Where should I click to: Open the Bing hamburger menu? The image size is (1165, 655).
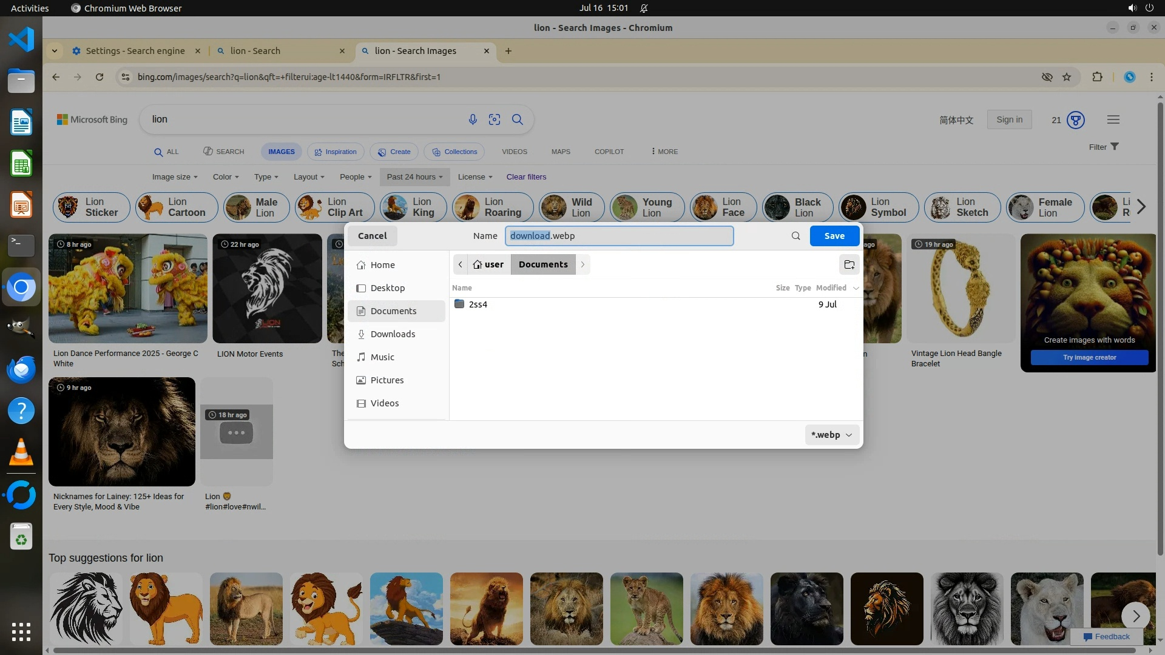pyautogui.click(x=1113, y=119)
